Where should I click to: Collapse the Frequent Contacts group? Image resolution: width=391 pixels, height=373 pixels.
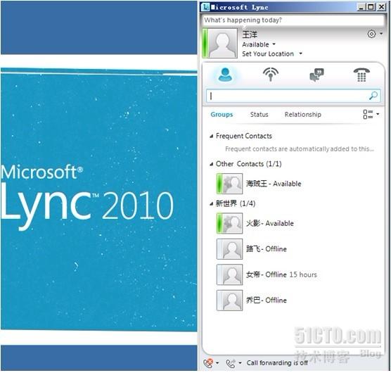pyautogui.click(x=211, y=137)
